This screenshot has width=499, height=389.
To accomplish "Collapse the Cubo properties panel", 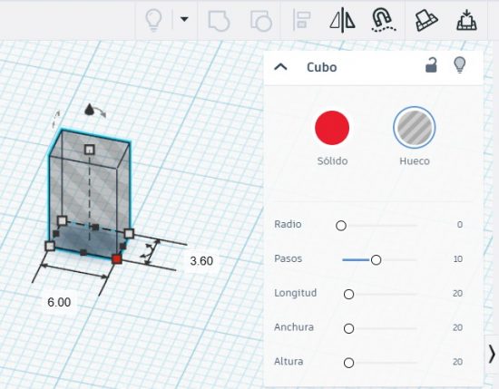I will pyautogui.click(x=280, y=67).
